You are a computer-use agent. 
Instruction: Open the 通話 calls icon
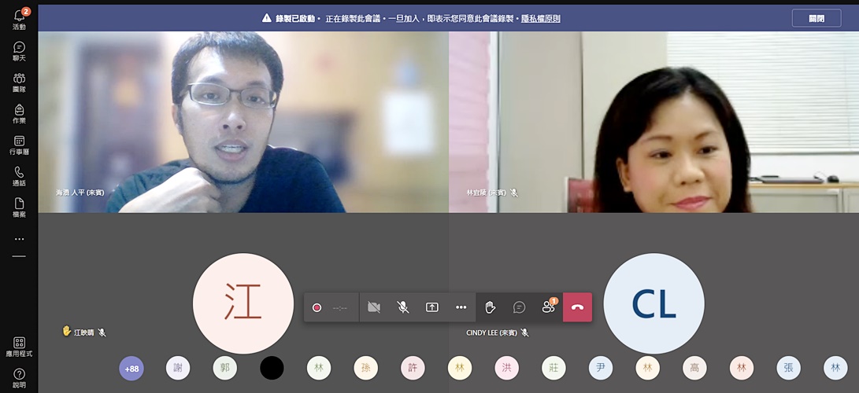tap(19, 176)
